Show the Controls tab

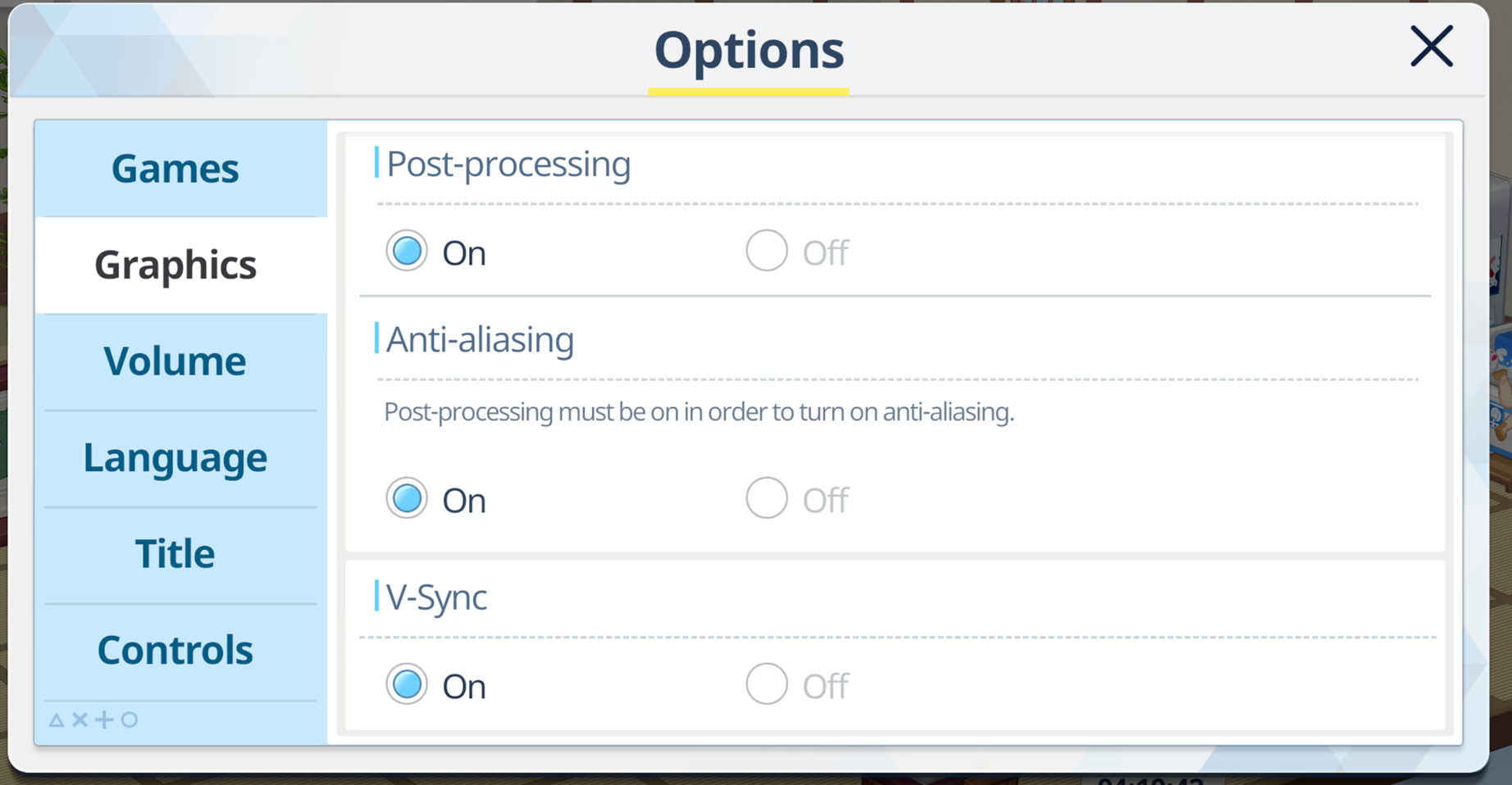181,651
